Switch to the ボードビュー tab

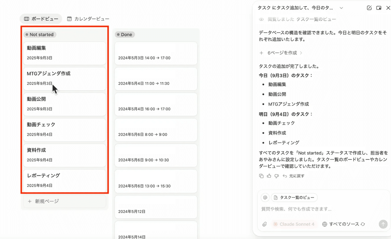pos(41,19)
